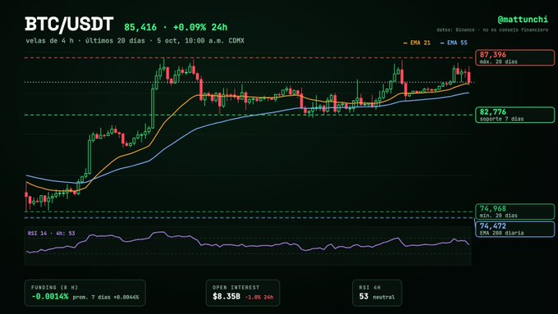Screen dimensions: 558x314
Task: Click the +0.09% 24h change value
Action: [200, 27]
